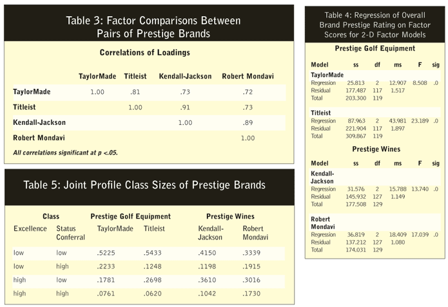Select the .0761 value in Table 5
This screenshot has height=307, width=448.
[x=106, y=292]
